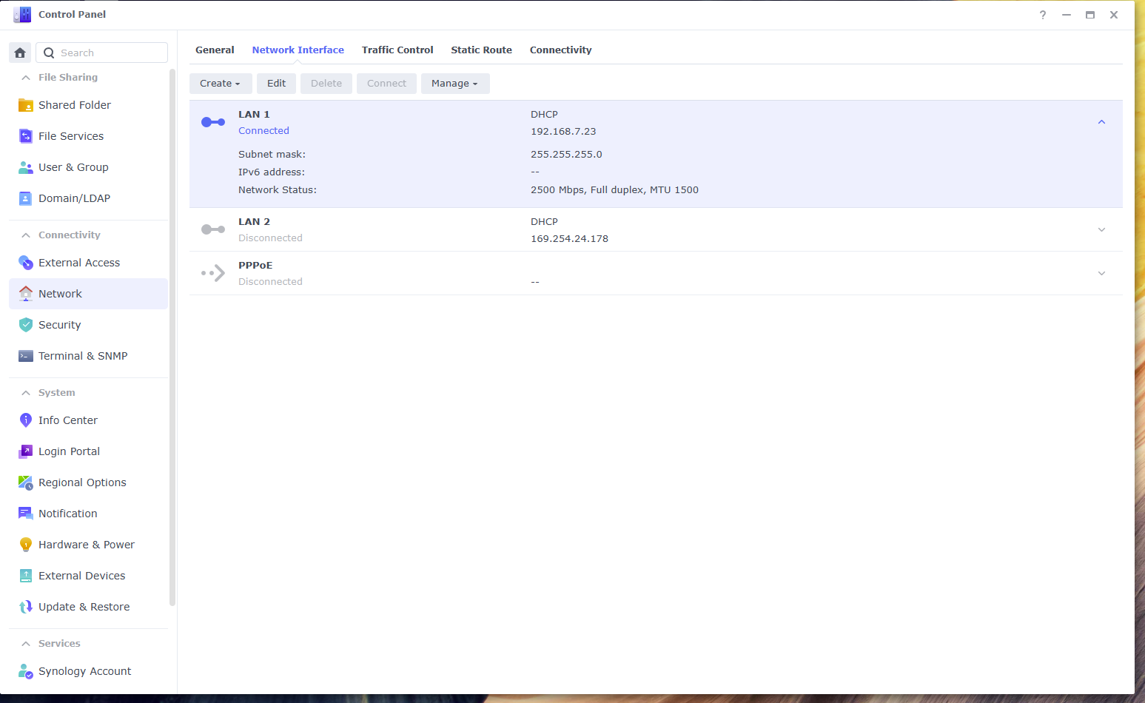Open the Manage dropdown menu
The height and width of the screenshot is (703, 1145).
point(454,83)
